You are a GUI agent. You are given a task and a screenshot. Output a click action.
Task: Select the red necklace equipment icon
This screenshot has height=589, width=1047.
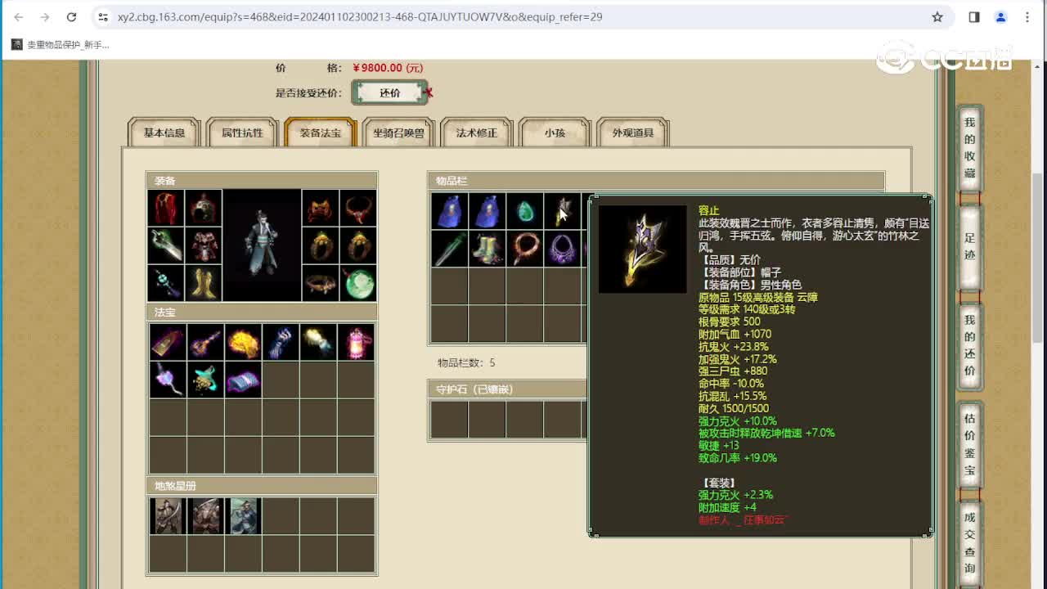click(x=357, y=209)
